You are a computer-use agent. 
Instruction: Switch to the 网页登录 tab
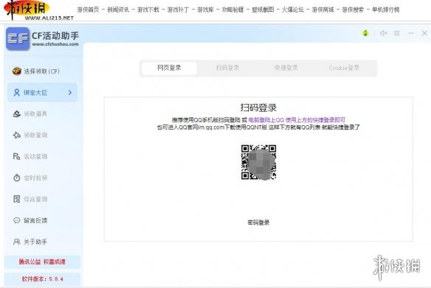(169, 68)
